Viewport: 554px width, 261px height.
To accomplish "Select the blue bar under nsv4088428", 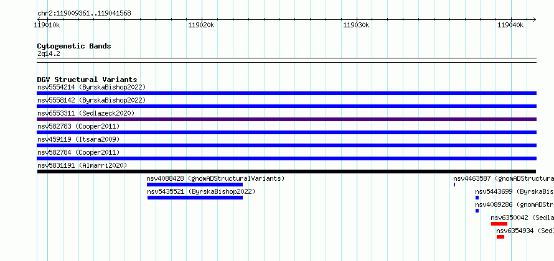I will pyautogui.click(x=195, y=185).
